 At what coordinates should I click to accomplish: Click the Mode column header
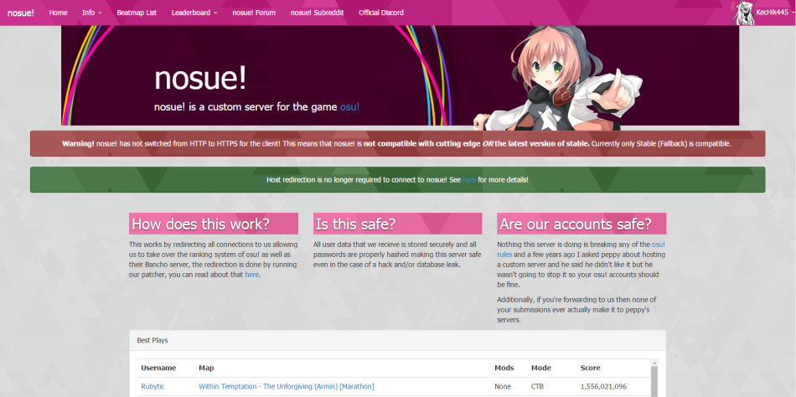[541, 368]
